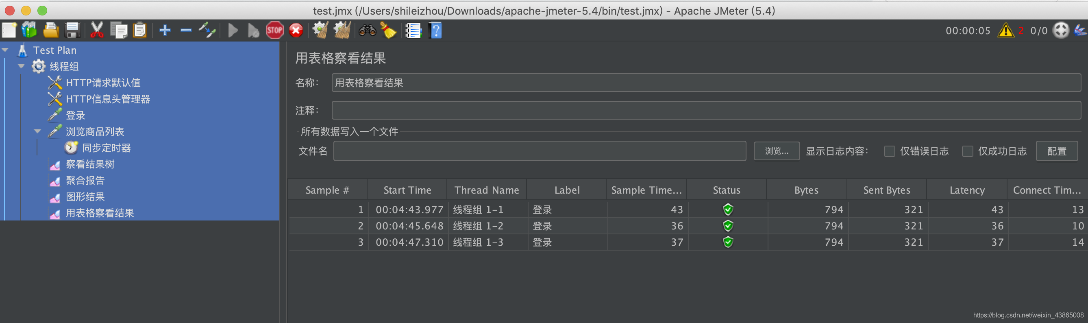Sort by Start Time column header
Viewport: 1088px width, 323px height.
click(407, 190)
